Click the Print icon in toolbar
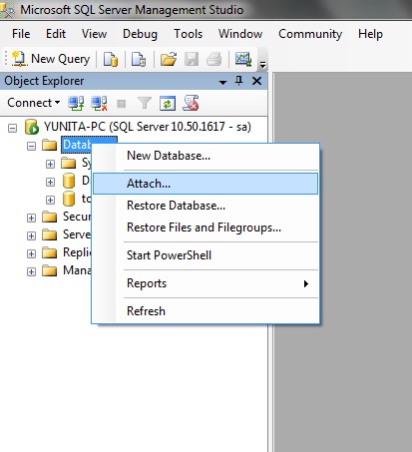412x452 pixels. [x=213, y=59]
